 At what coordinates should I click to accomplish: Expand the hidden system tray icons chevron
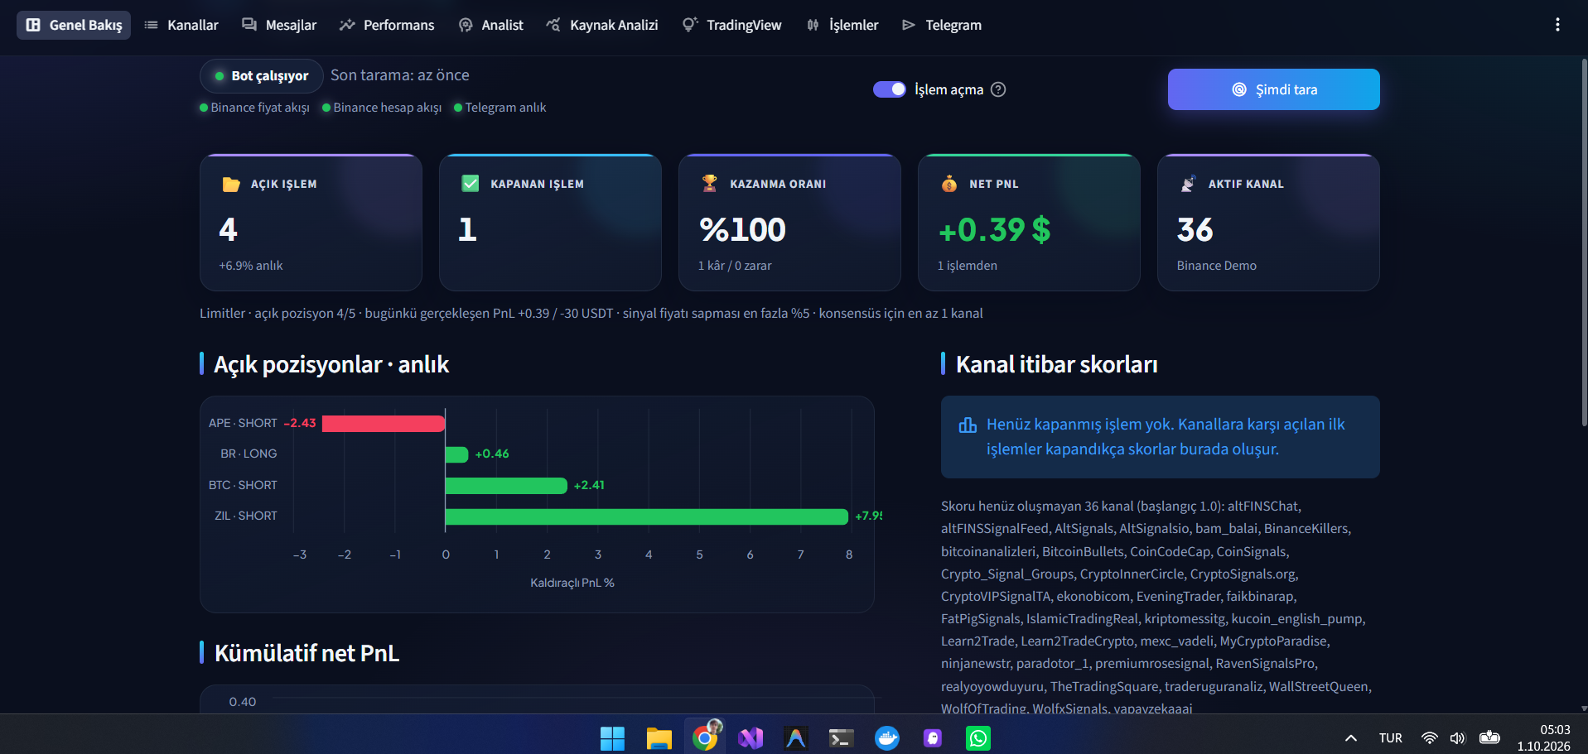pos(1351,737)
